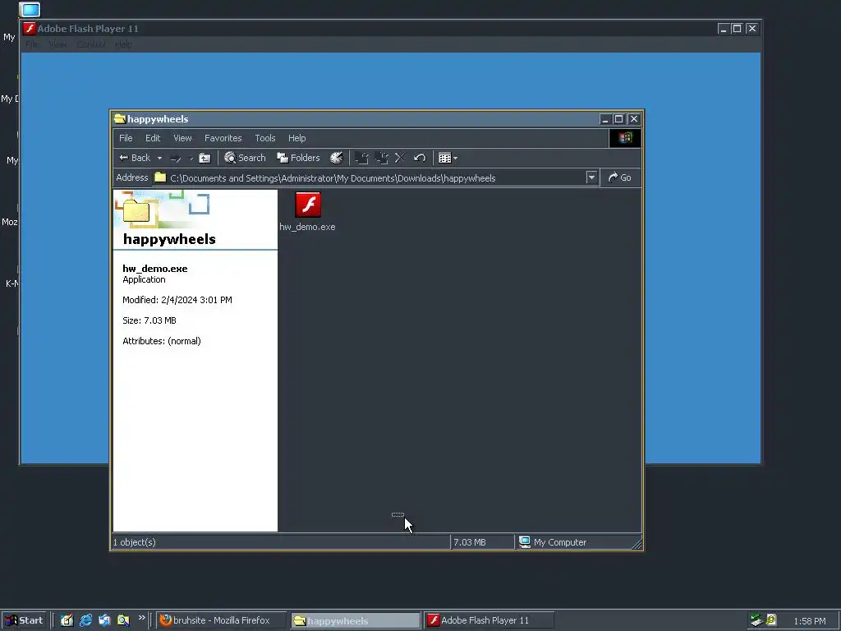Close the happywheels window

(x=634, y=119)
